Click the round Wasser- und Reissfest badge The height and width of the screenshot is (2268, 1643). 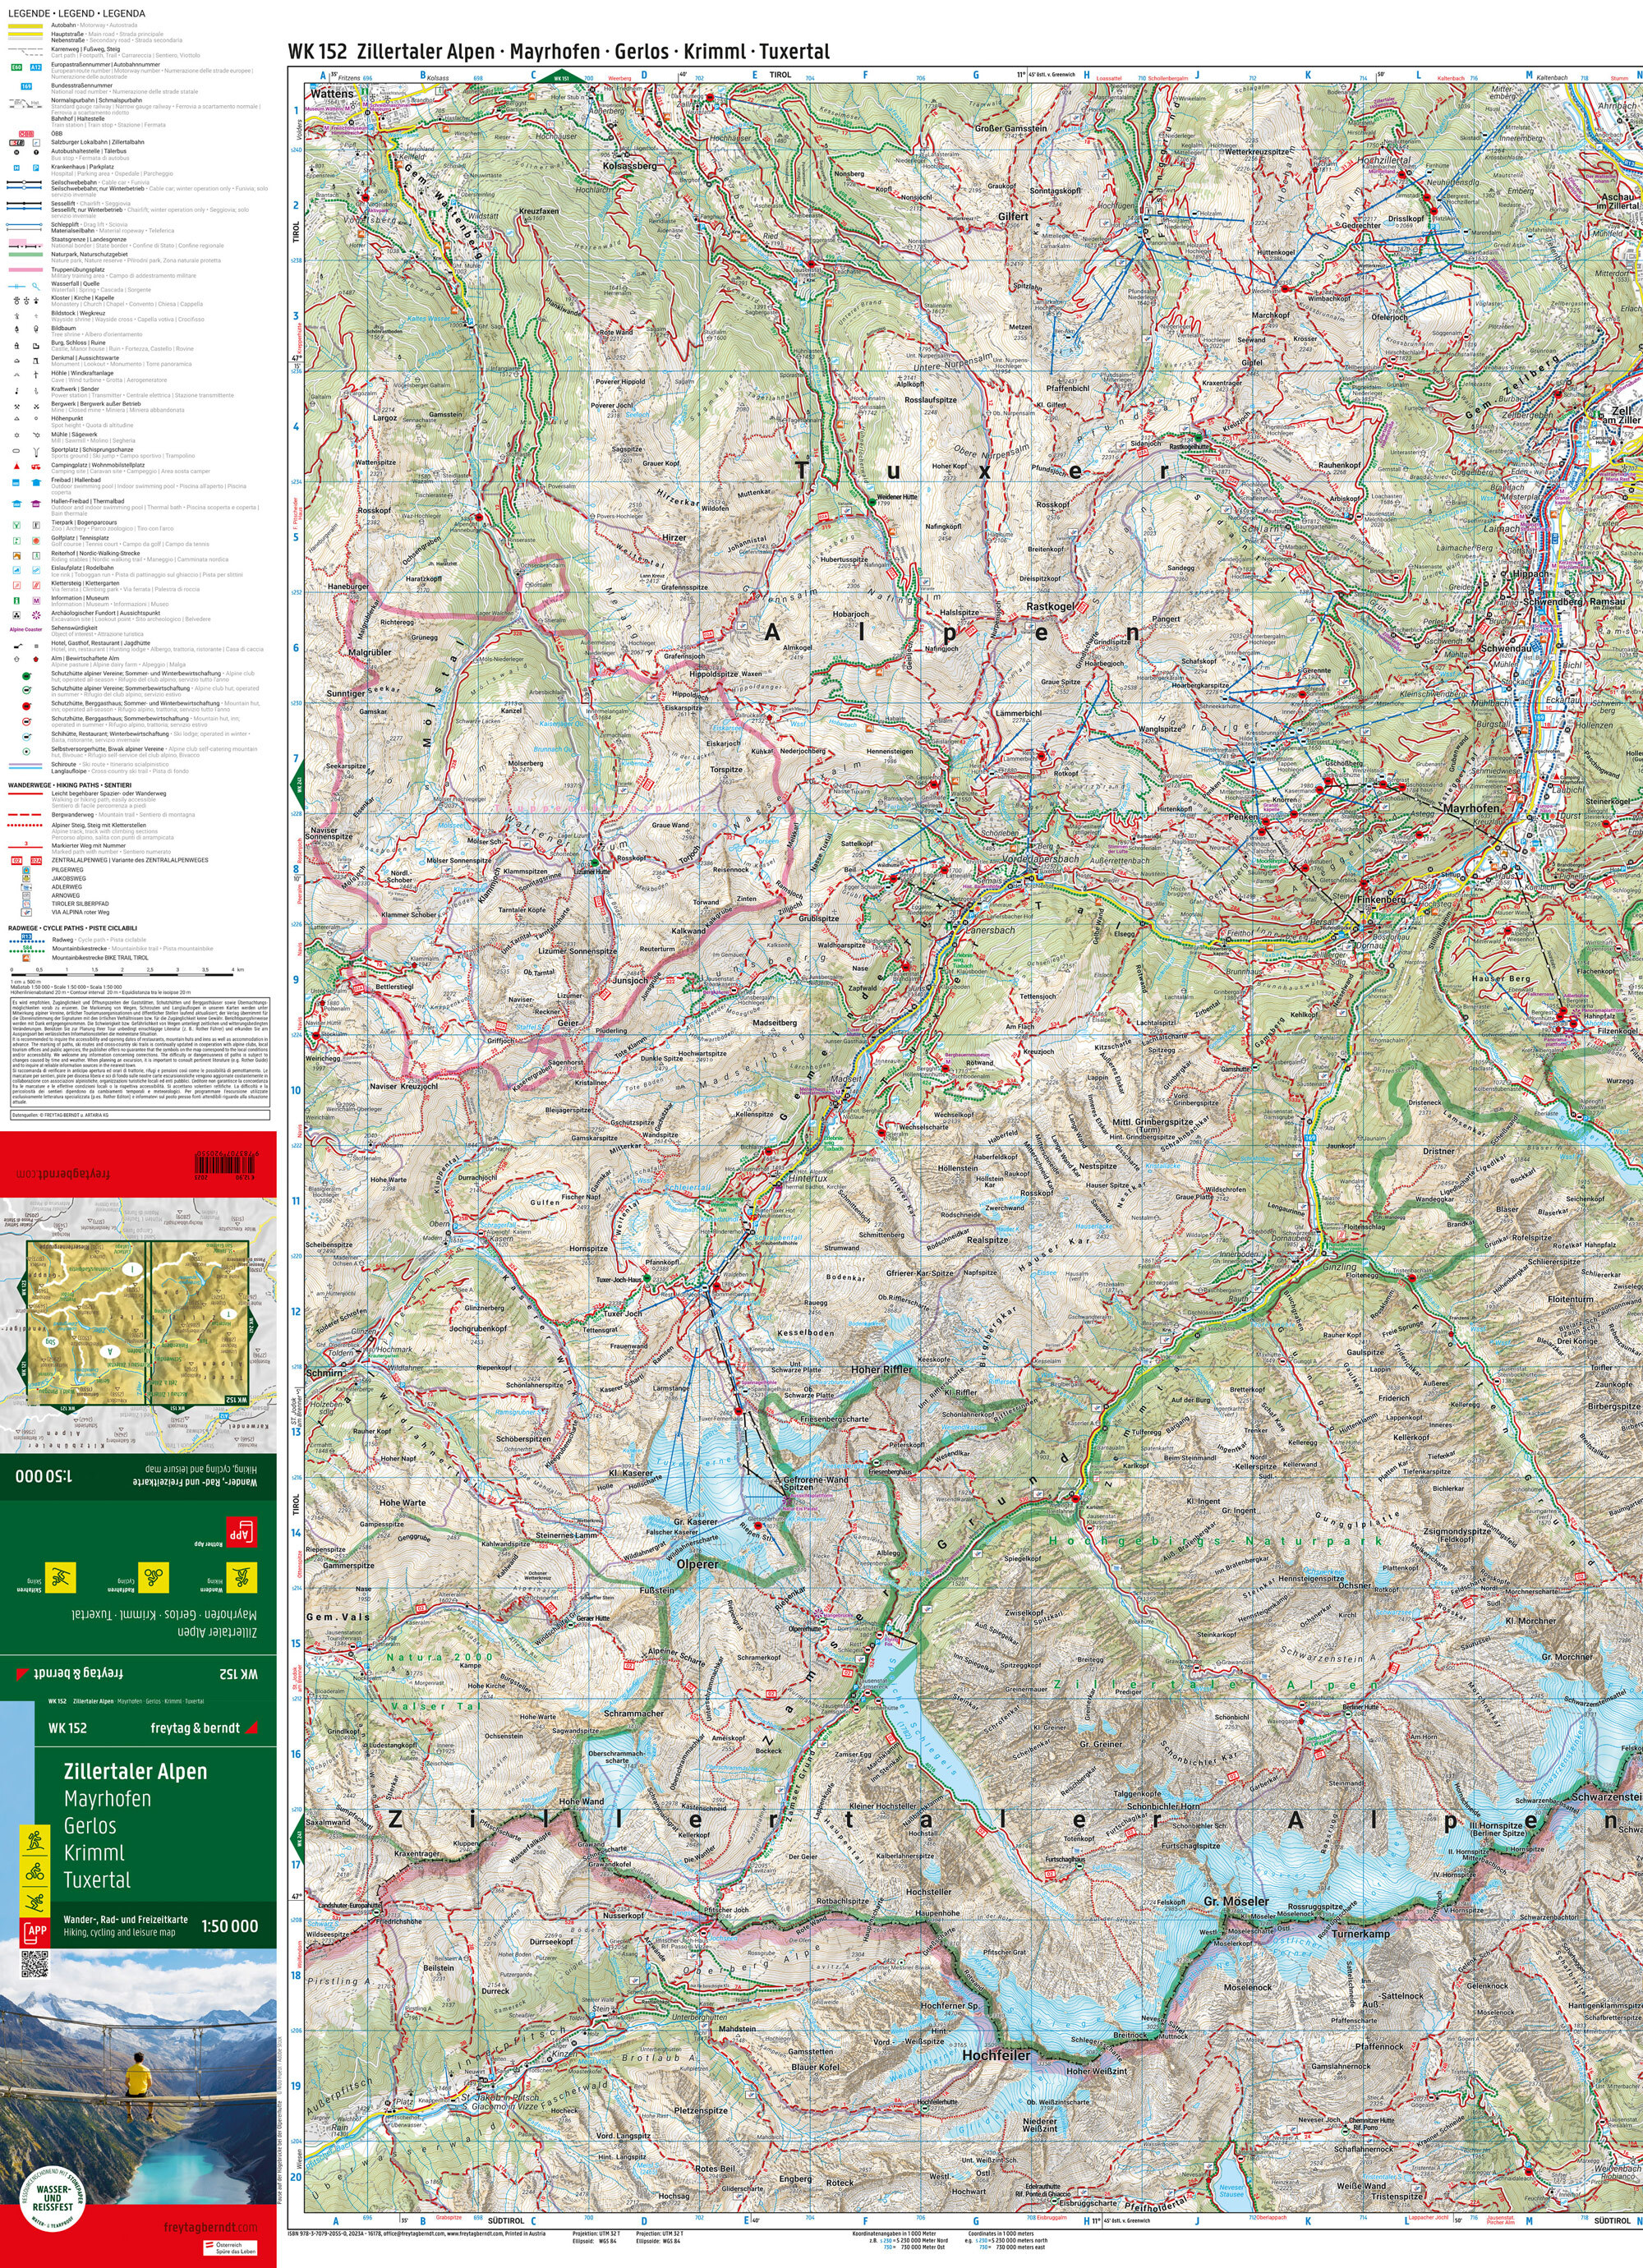pos(52,2199)
